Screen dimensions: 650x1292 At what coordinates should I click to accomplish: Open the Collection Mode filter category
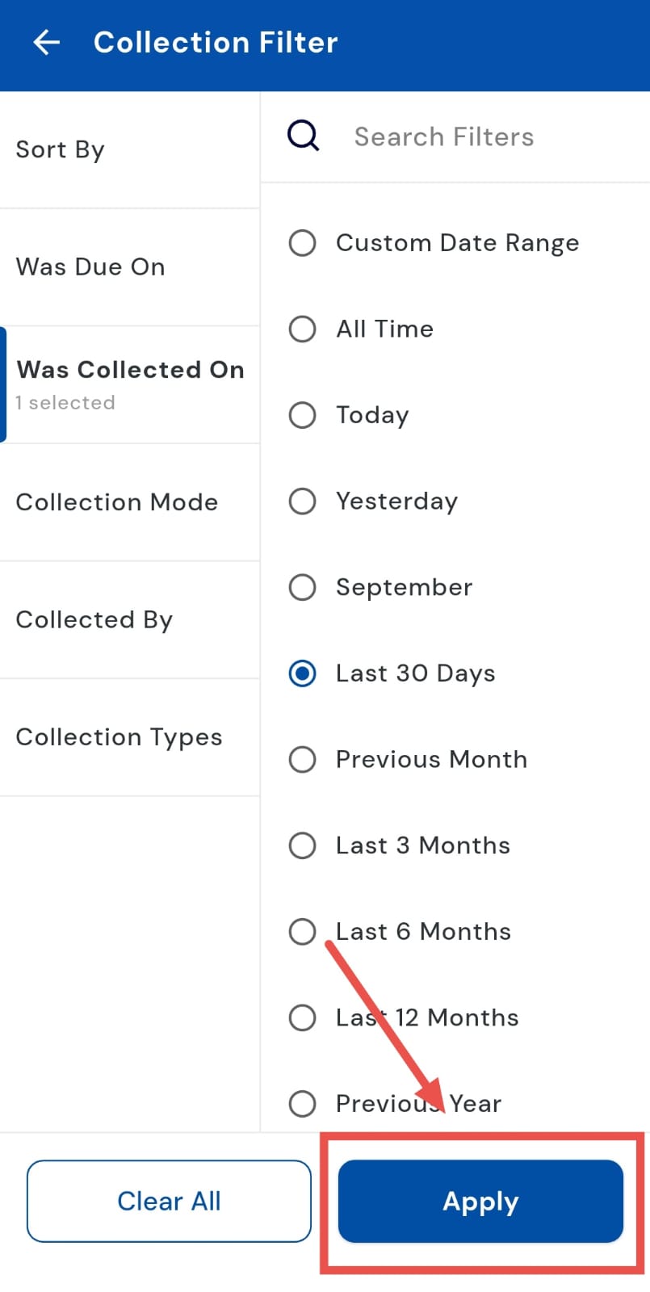129,502
